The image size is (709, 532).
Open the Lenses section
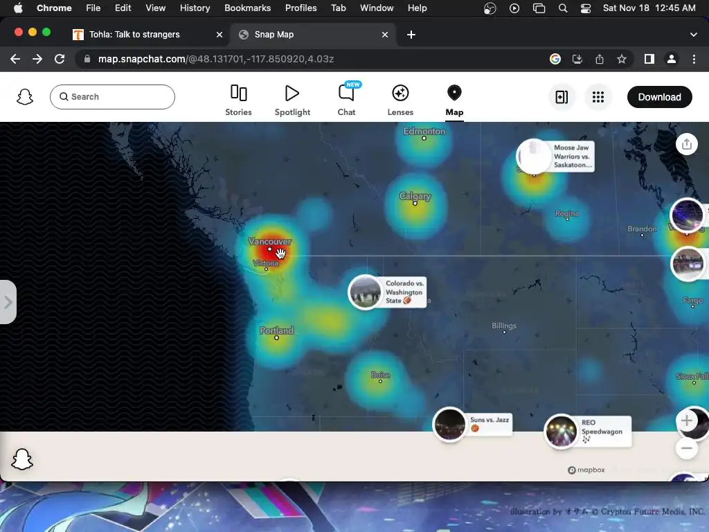coord(400,100)
